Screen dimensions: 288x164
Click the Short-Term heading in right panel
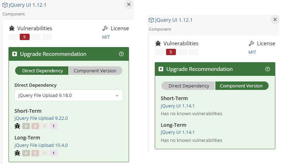pos(174,98)
